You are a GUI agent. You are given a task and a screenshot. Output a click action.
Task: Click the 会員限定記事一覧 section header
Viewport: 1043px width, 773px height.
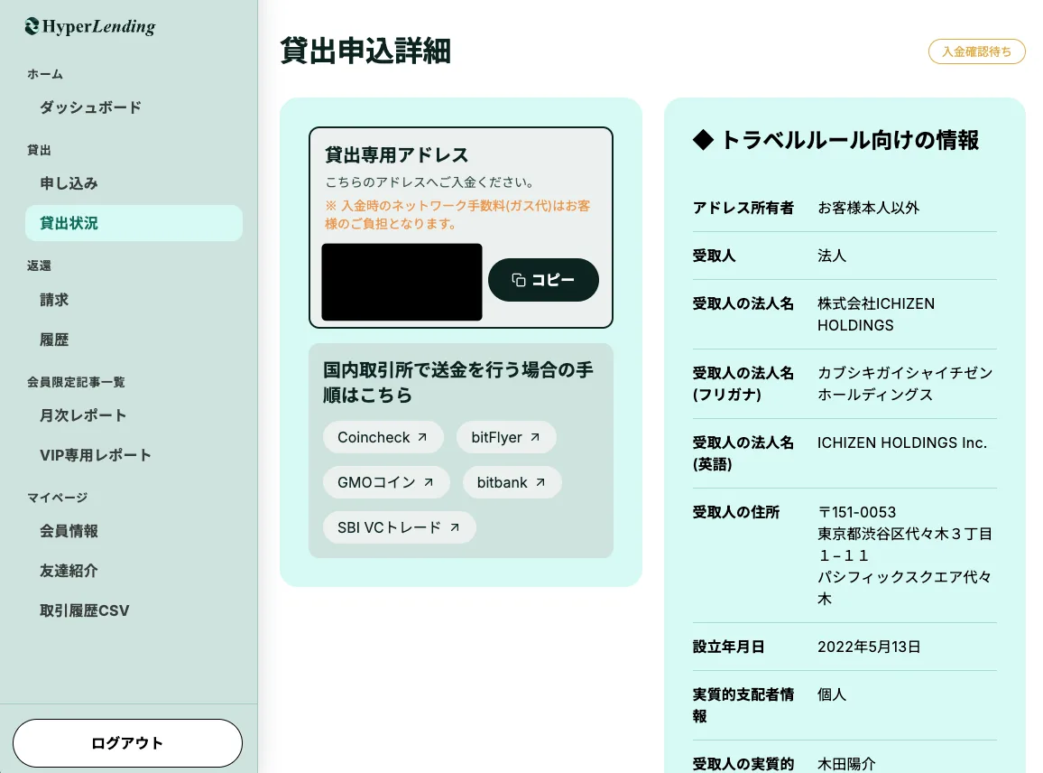click(76, 382)
